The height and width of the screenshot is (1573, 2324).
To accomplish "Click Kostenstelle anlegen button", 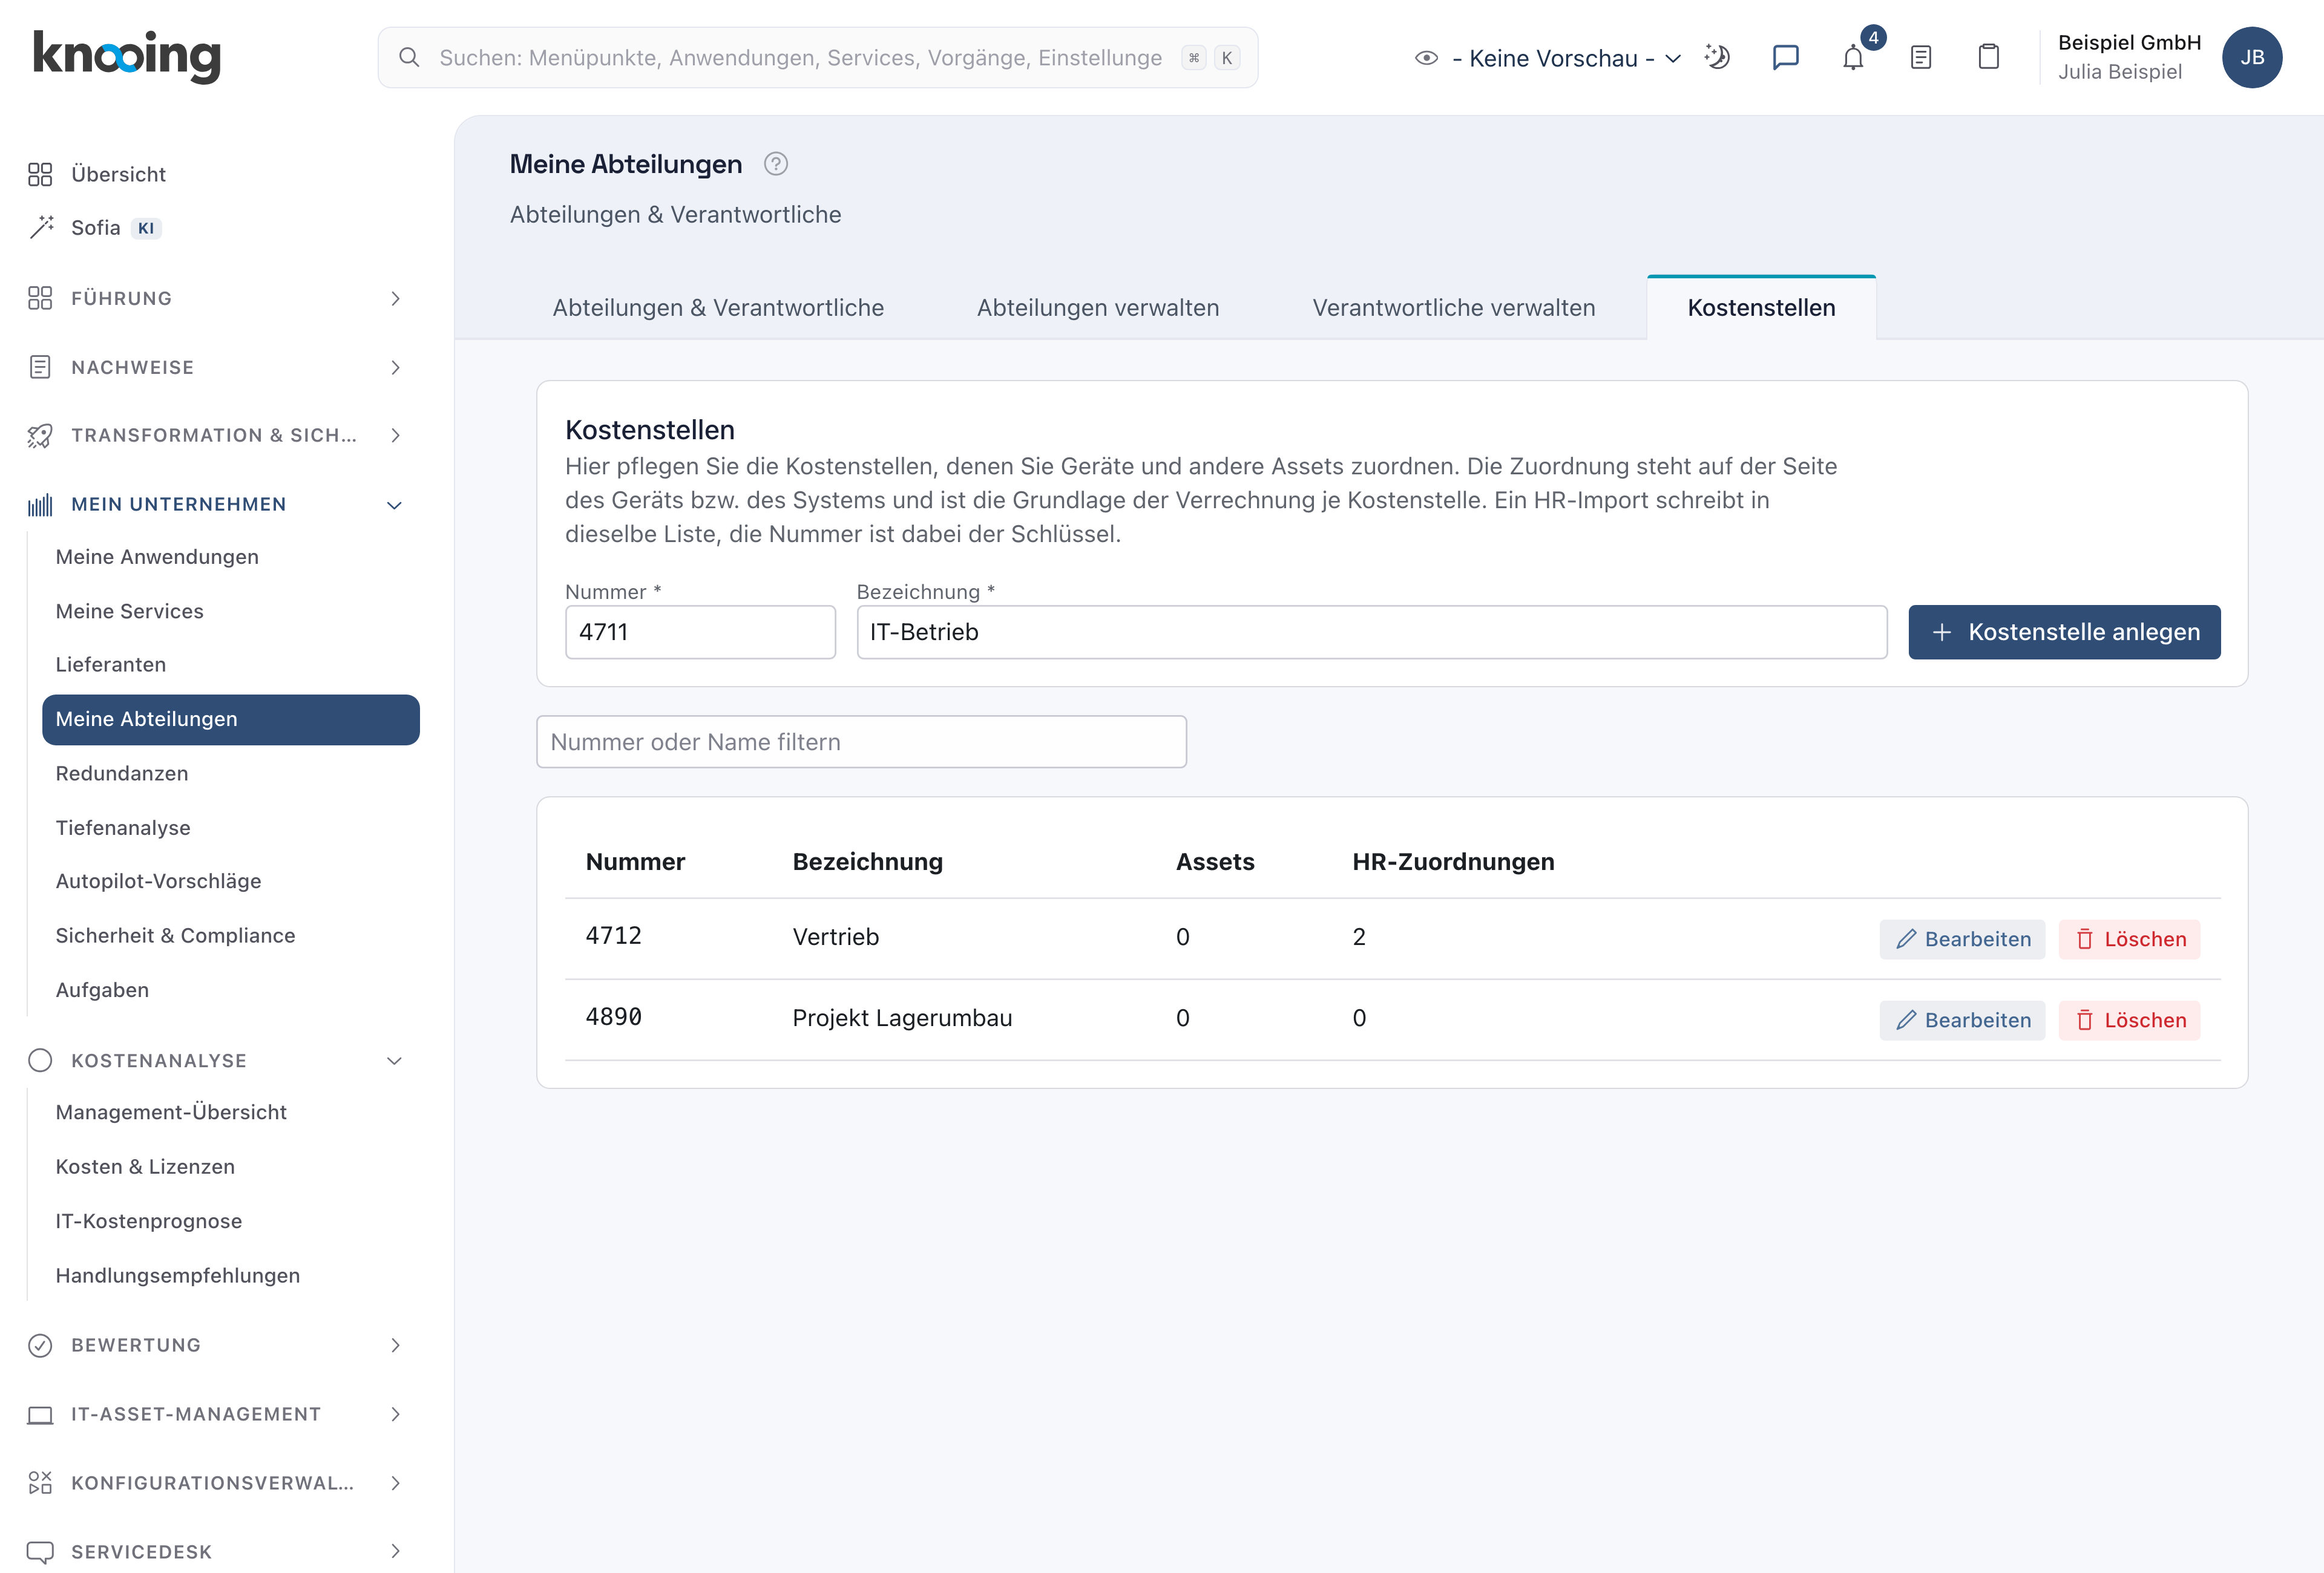I will (x=2064, y=632).
